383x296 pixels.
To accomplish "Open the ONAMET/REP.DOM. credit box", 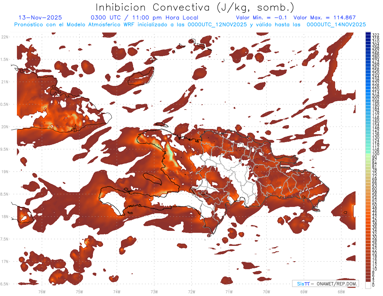I will coord(326,284).
